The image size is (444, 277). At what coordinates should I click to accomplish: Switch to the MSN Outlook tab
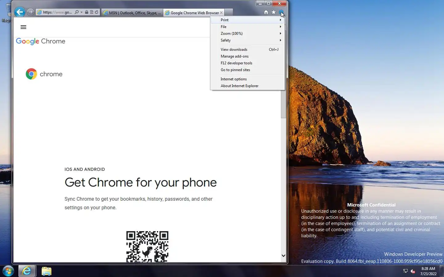[132, 13]
